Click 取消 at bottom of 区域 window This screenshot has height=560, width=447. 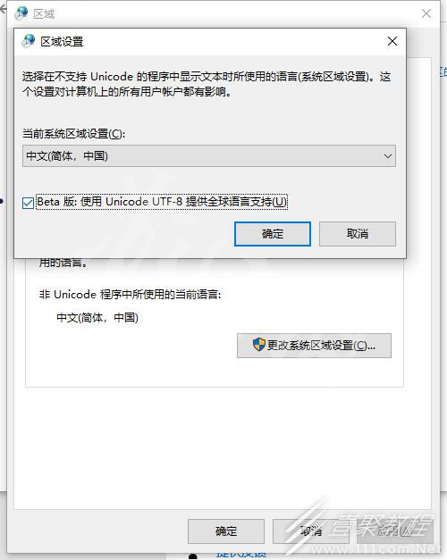311,531
